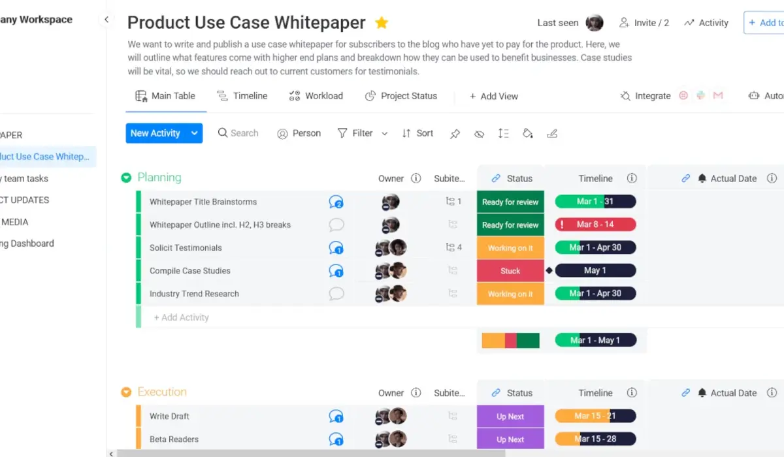The image size is (784, 457).
Task: Expand the Filter dropdown chevron
Action: click(384, 133)
